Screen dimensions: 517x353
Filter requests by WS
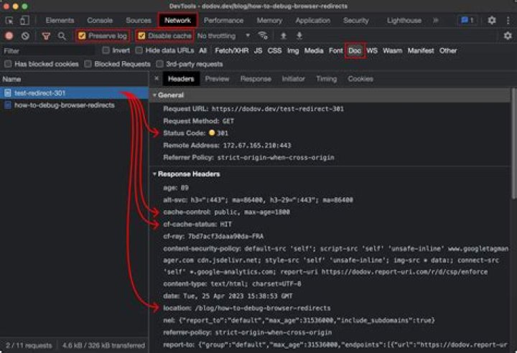[372, 51]
